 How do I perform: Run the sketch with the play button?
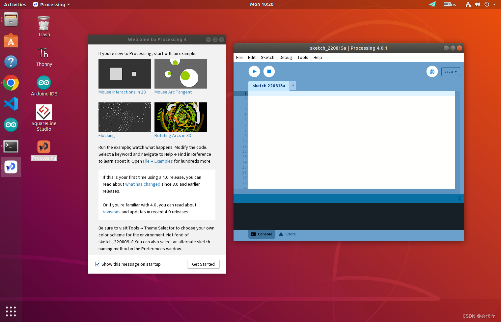[254, 71]
